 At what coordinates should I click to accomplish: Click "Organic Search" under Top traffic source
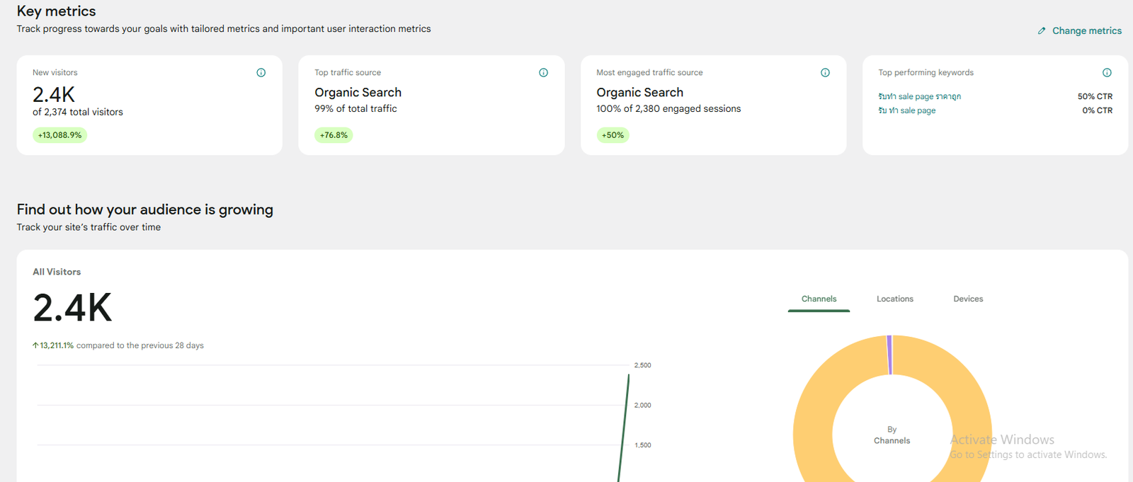[x=358, y=92]
